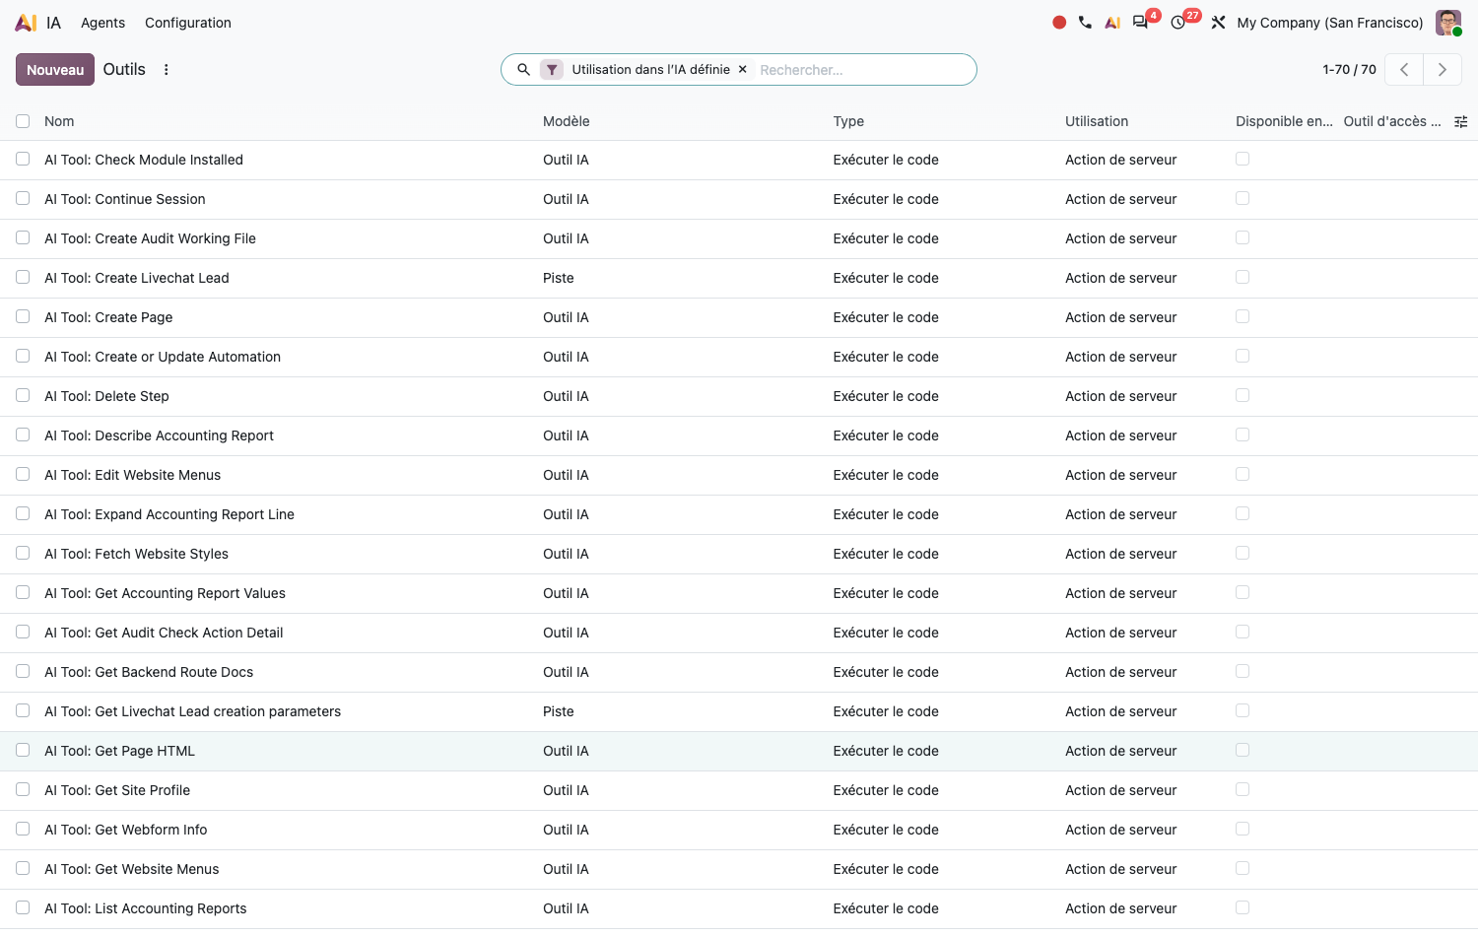The image size is (1478, 936).
Task: Click the 'Outils' breadcrumb title
Action: tap(124, 70)
